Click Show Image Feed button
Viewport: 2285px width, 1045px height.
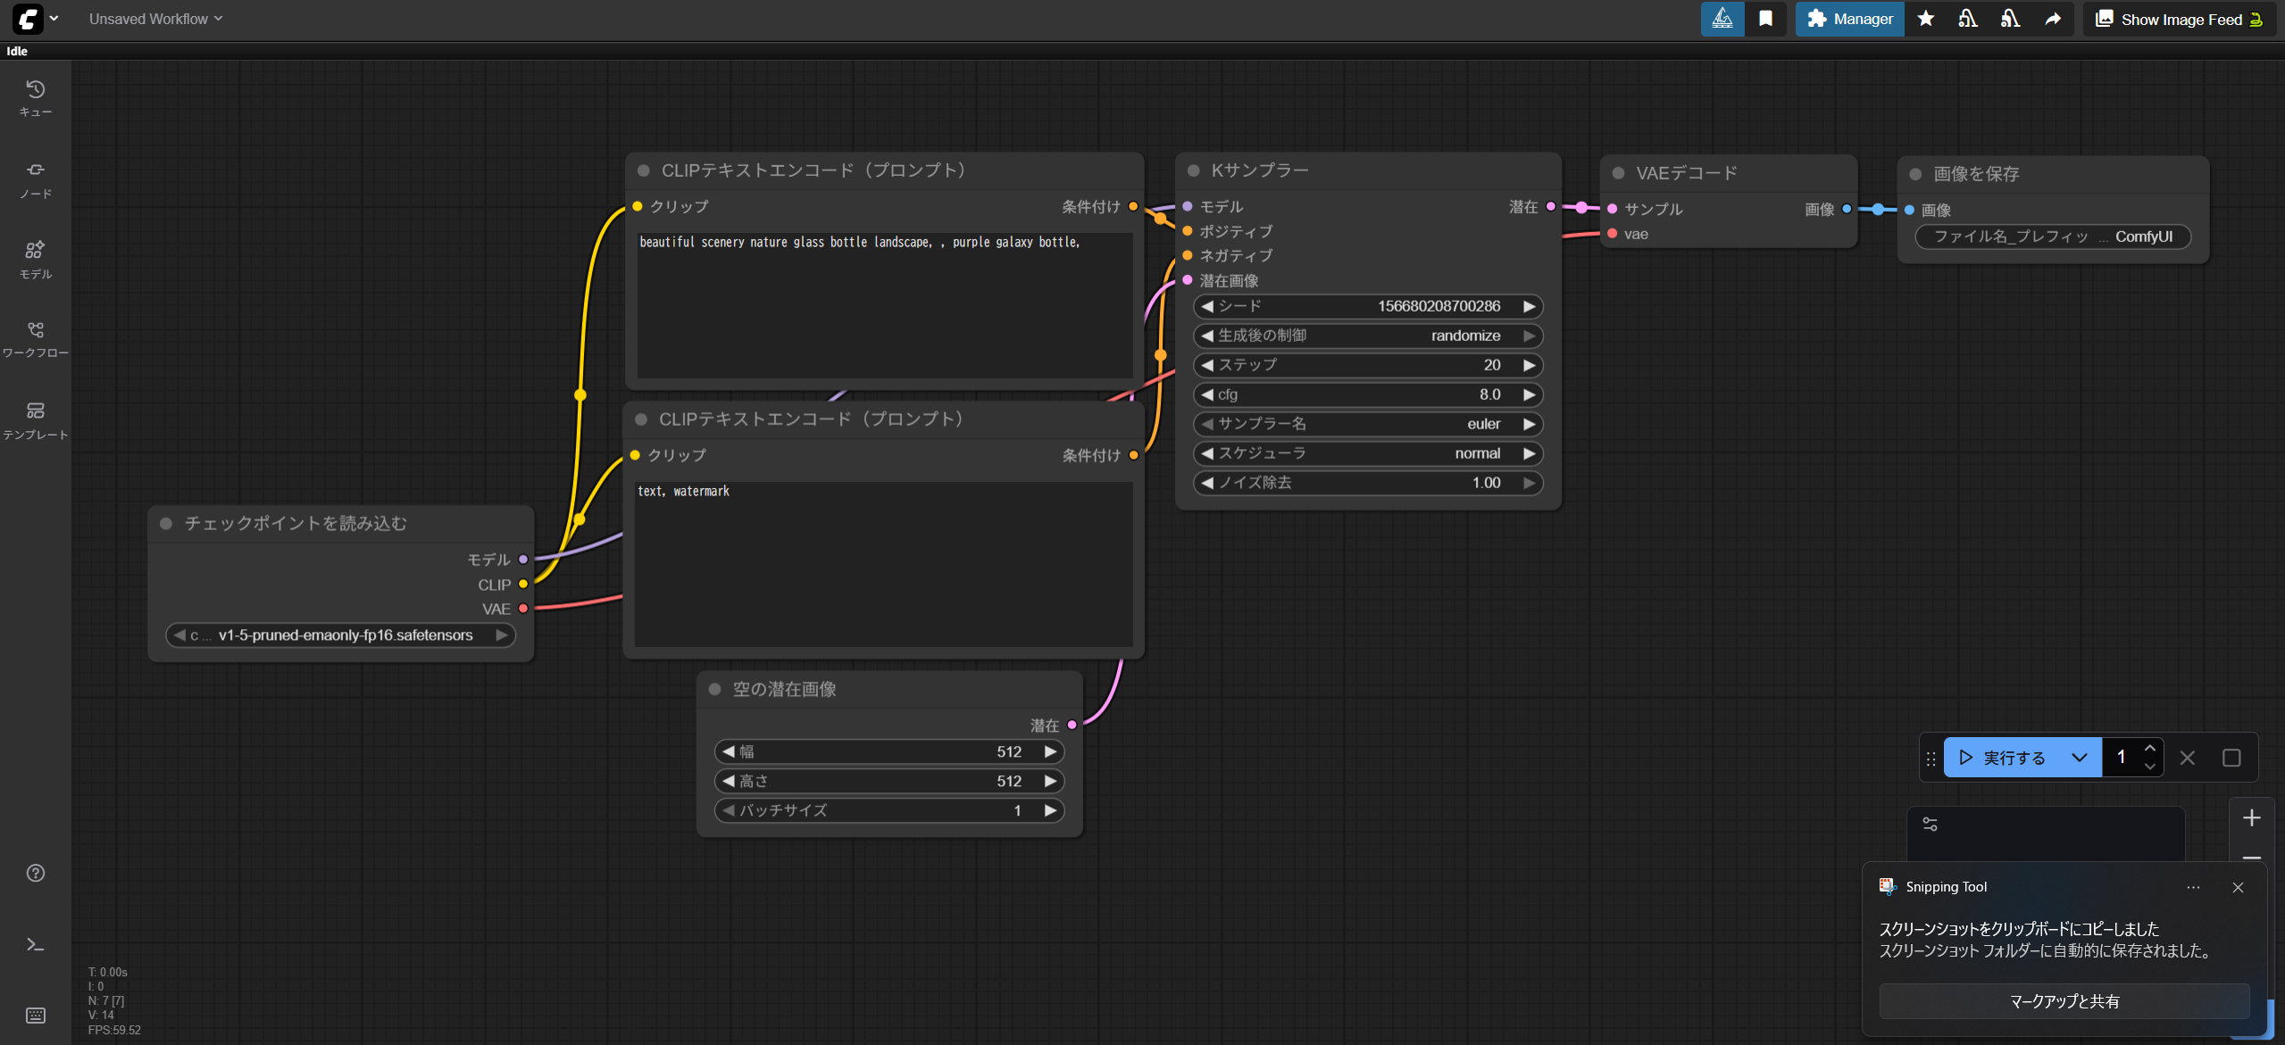pyautogui.click(x=2178, y=19)
